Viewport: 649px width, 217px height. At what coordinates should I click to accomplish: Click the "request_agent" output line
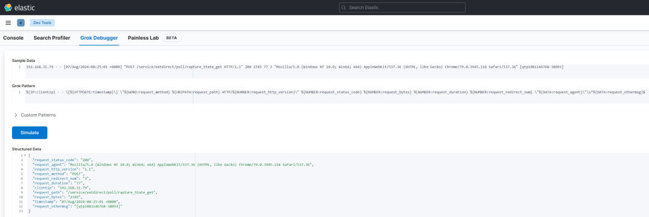[172, 165]
